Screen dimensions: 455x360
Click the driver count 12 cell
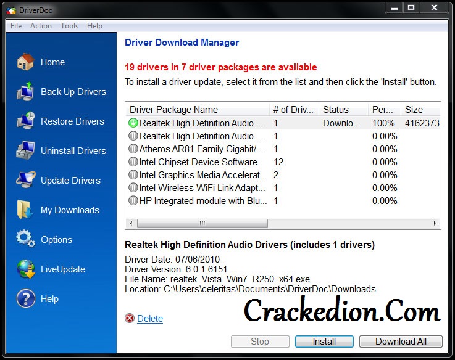coord(278,162)
